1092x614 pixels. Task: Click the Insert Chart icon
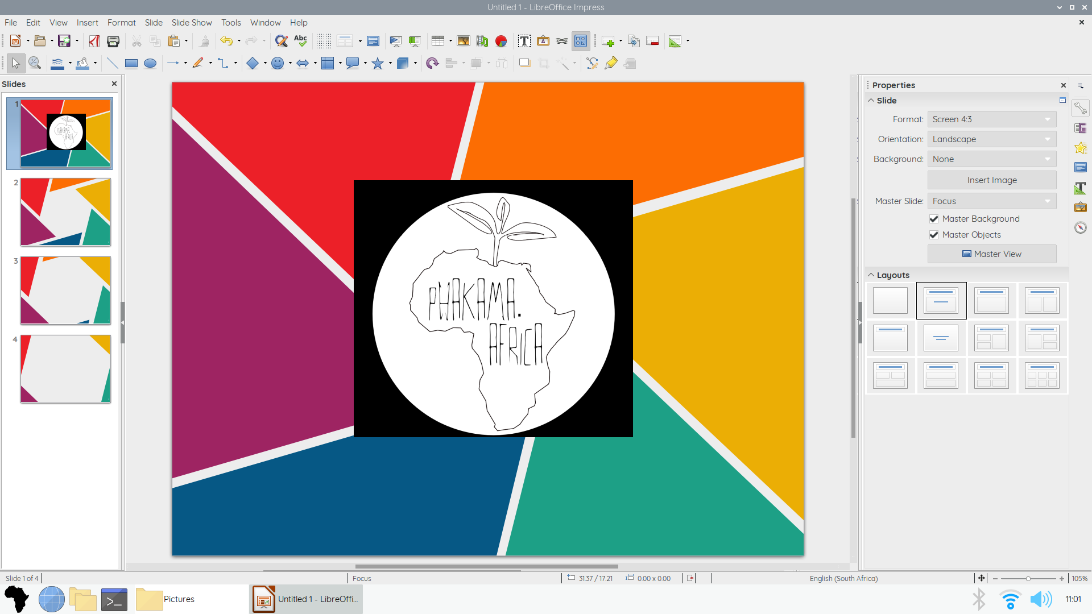tap(501, 41)
